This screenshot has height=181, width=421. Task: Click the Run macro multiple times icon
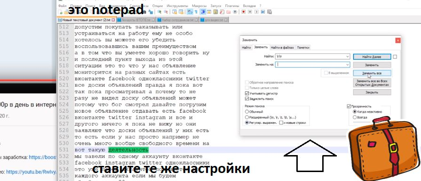pyautogui.click(x=263, y=12)
